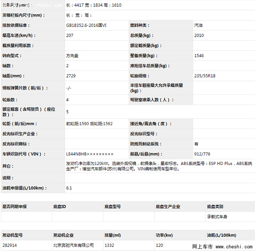
Task: Click the max speed value 207
Action: coord(70,36)
